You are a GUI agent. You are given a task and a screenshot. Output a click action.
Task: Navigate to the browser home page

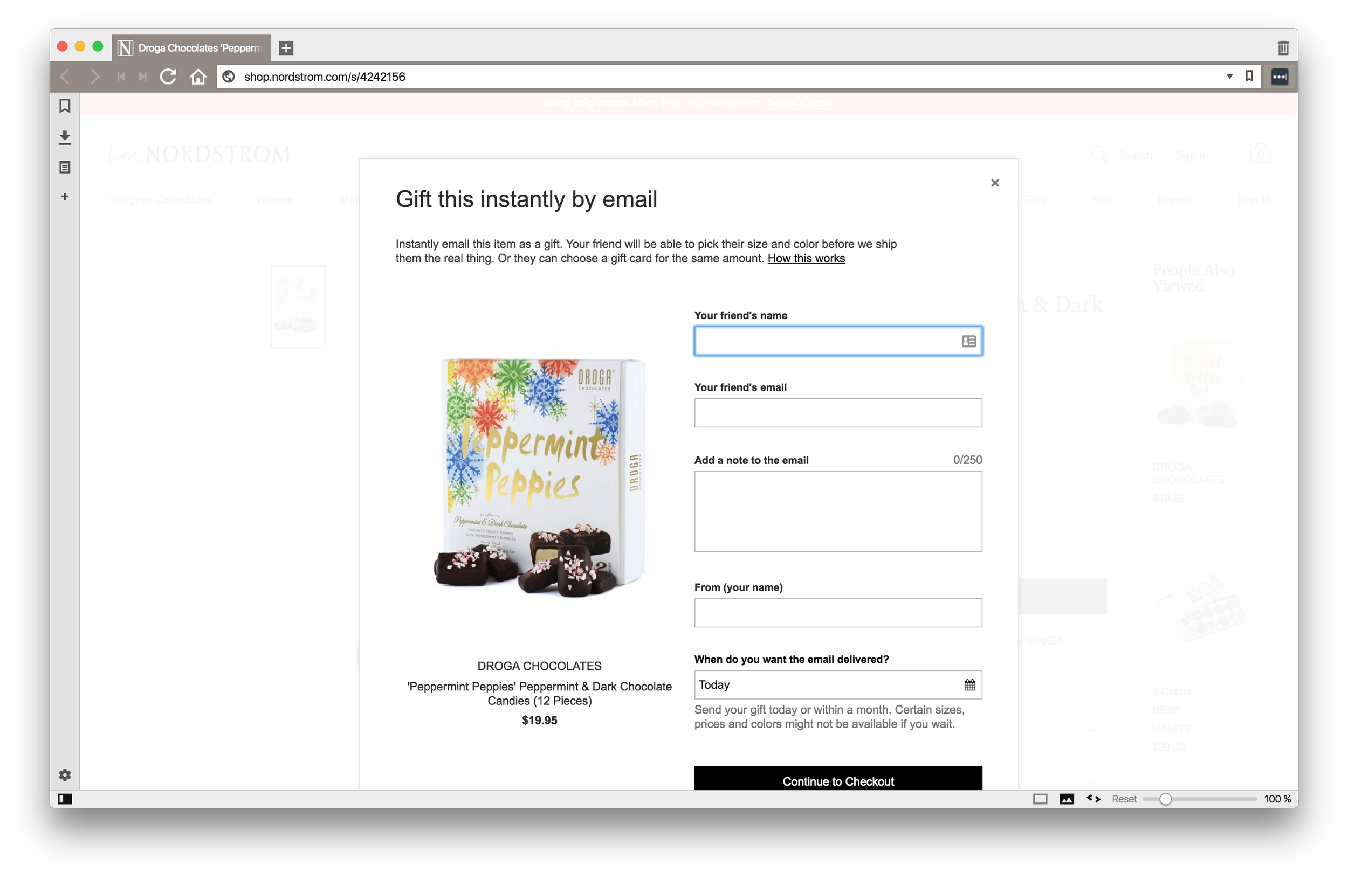point(198,77)
